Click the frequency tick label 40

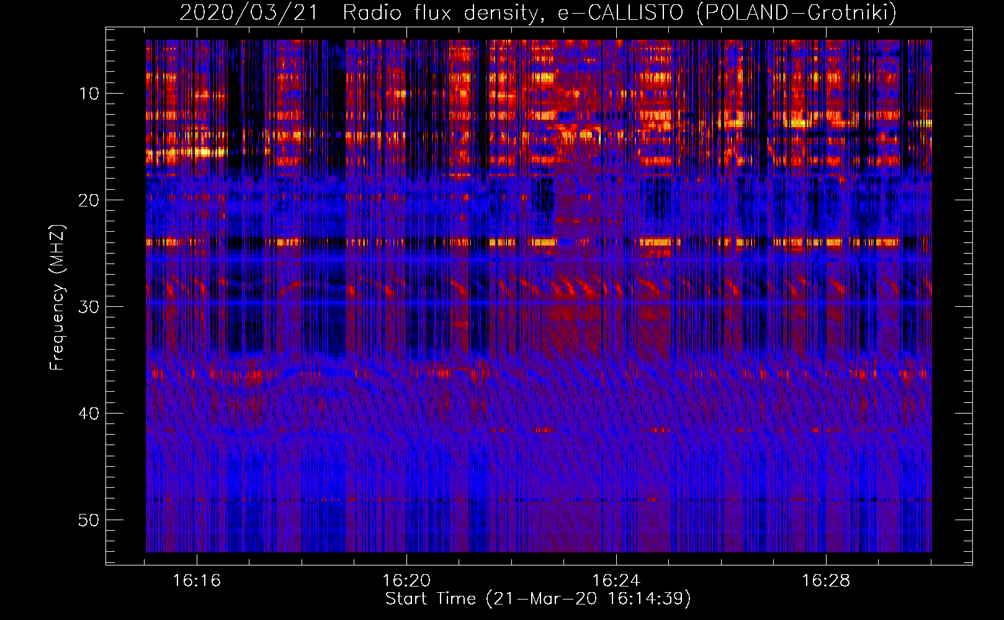pos(89,414)
